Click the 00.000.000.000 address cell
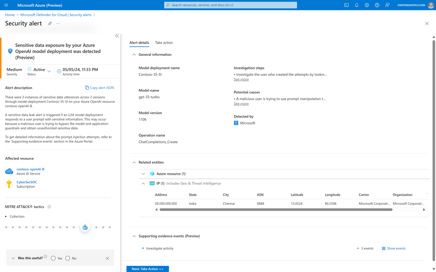 [166, 204]
